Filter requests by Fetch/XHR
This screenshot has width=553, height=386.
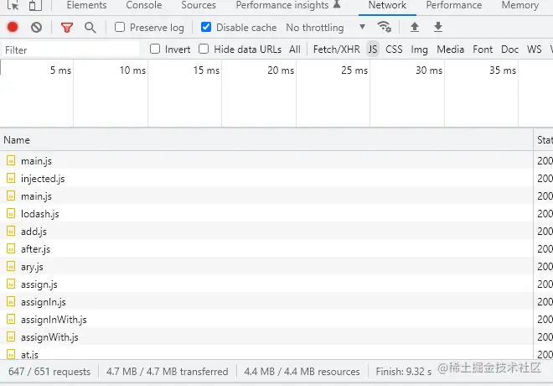point(337,49)
